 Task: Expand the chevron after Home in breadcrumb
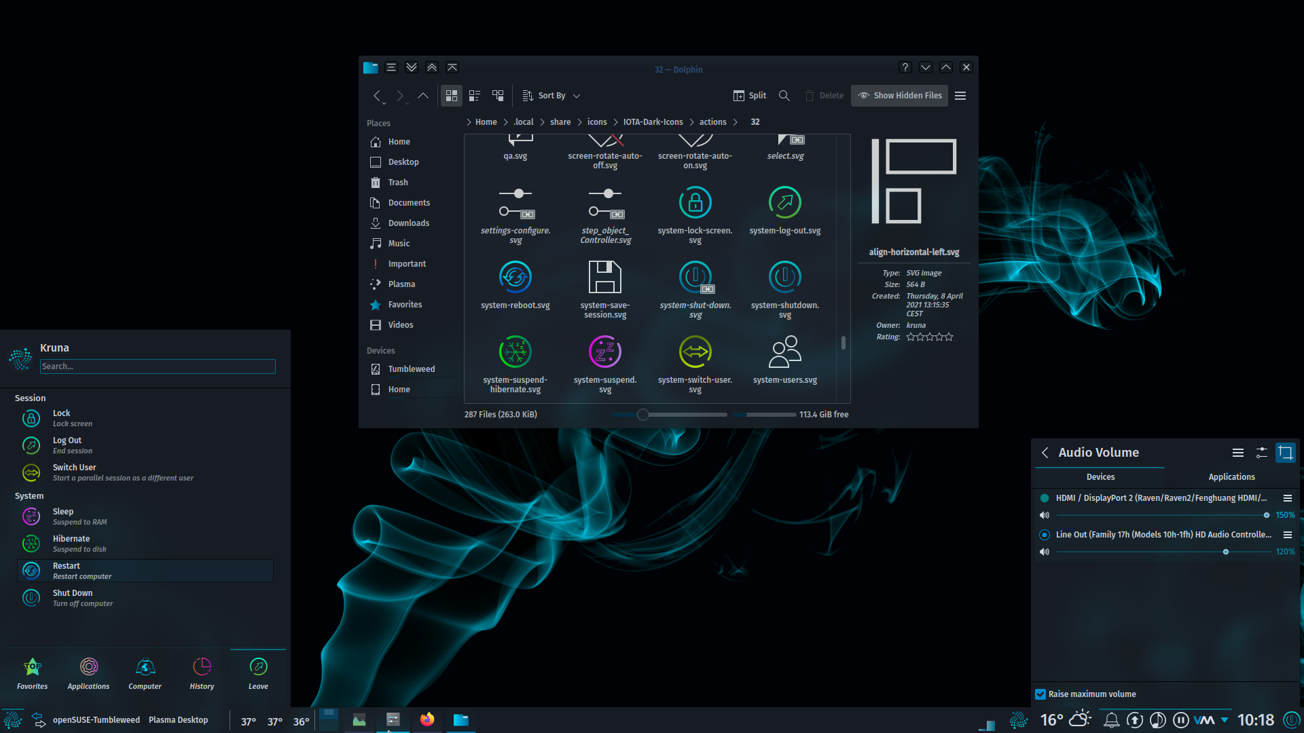tap(506, 122)
